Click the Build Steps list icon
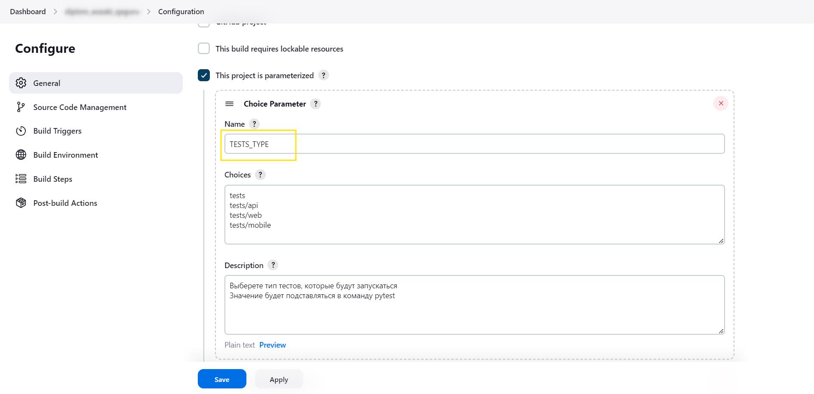The height and width of the screenshot is (394, 814). pos(21,179)
